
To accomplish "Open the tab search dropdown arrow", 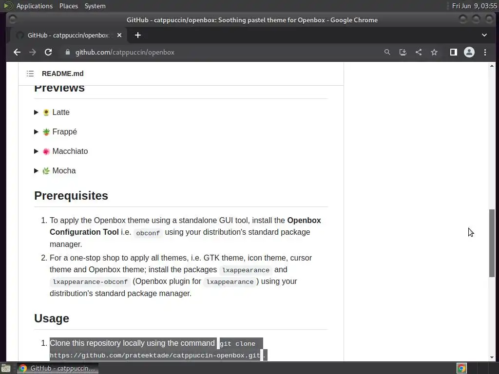I will pos(484,35).
